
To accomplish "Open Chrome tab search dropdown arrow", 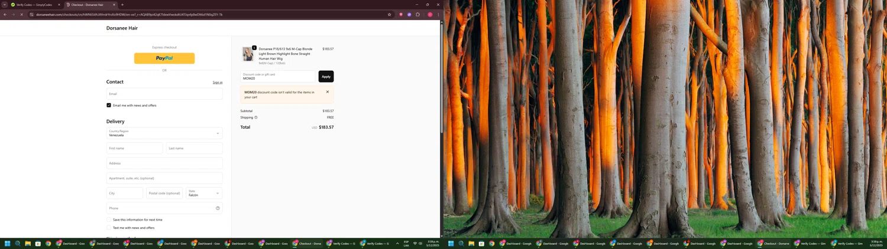I will (5, 5).
